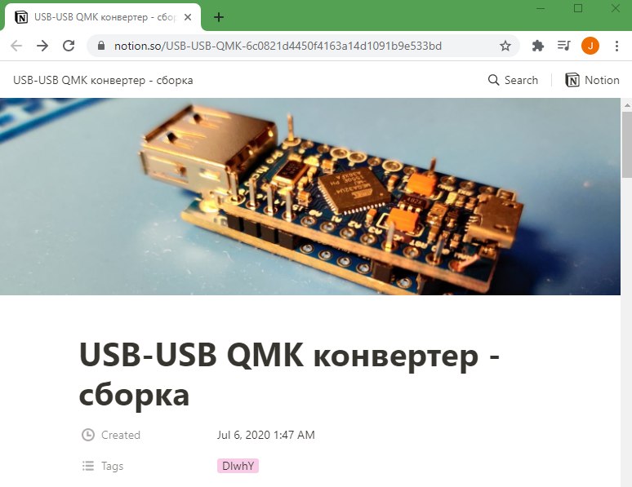Open the orange J profile avatar
This screenshot has height=487, width=632.
590,46
